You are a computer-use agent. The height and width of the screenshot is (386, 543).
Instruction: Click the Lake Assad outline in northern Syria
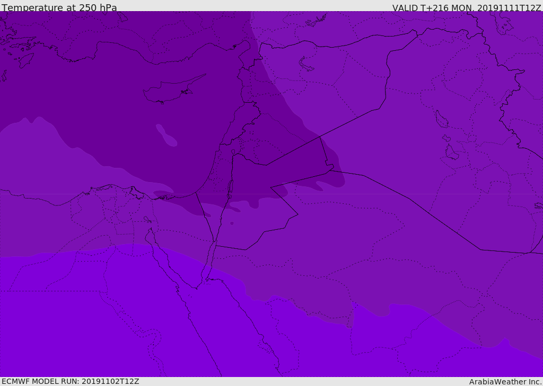[306, 64]
